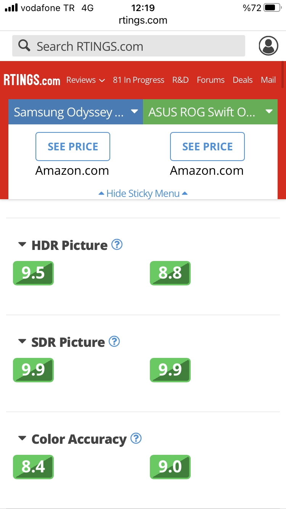Focus the Search RTINGS.com input field
This screenshot has width=286, height=509.
click(129, 46)
